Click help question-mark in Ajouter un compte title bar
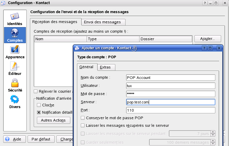 [204, 48]
